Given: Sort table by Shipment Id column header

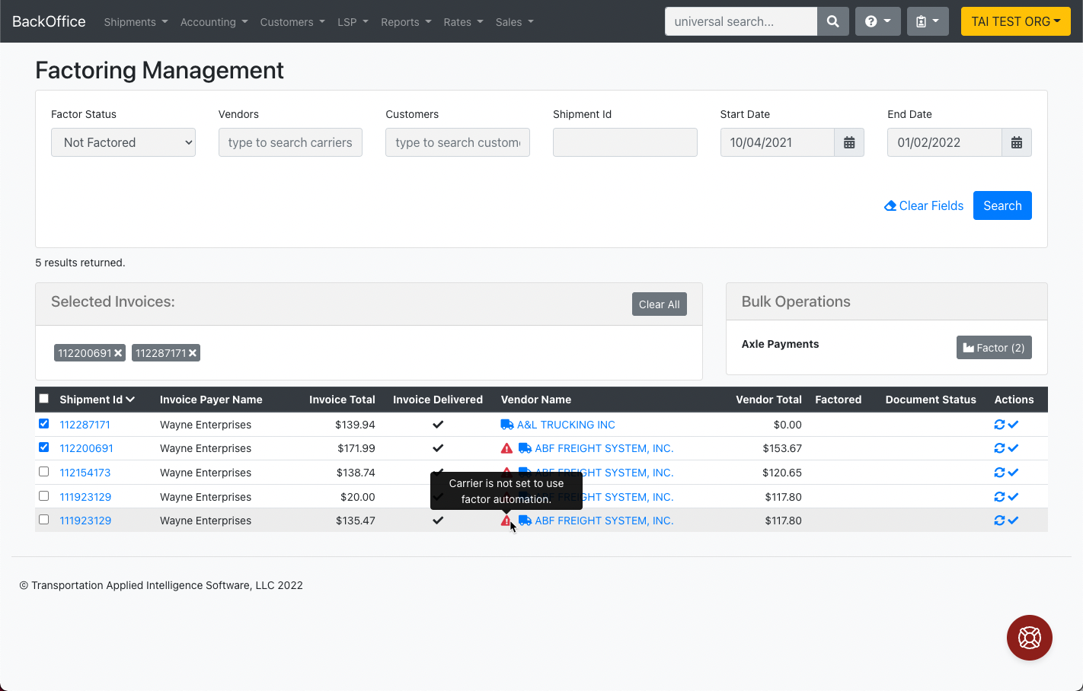Looking at the screenshot, I should pyautogui.click(x=93, y=399).
